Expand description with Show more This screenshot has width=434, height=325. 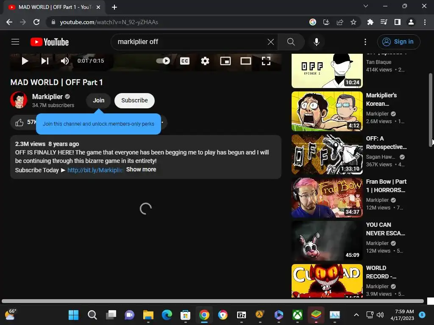coord(141,169)
